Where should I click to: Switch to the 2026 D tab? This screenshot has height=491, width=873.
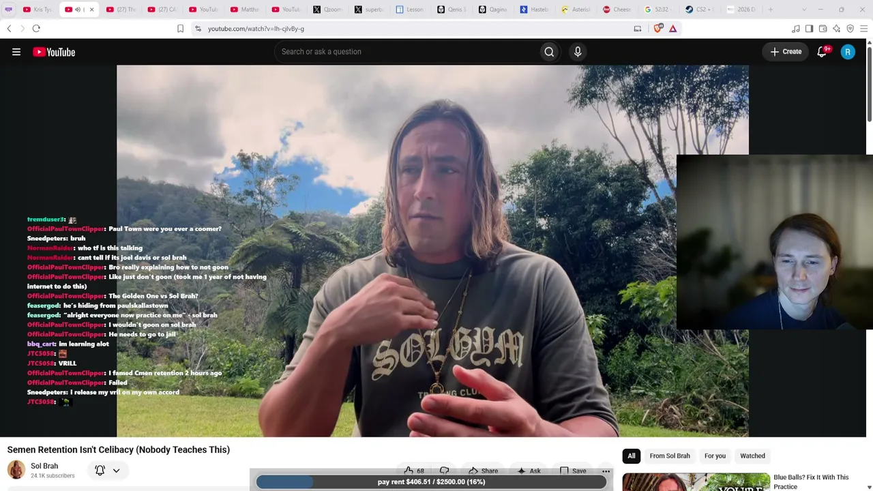[741, 10]
